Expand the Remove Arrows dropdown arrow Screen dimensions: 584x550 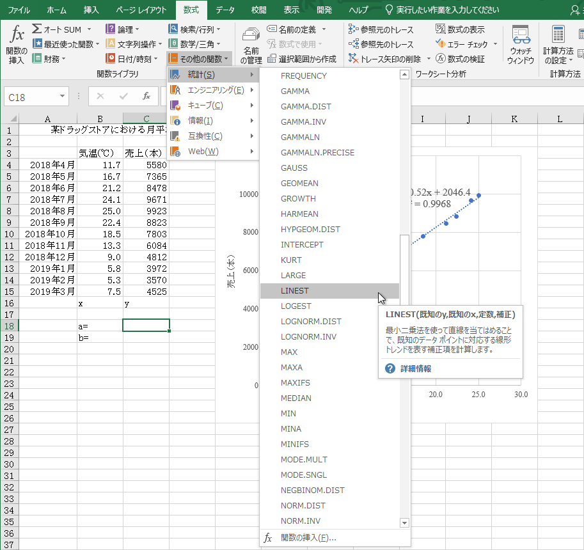tap(429, 59)
